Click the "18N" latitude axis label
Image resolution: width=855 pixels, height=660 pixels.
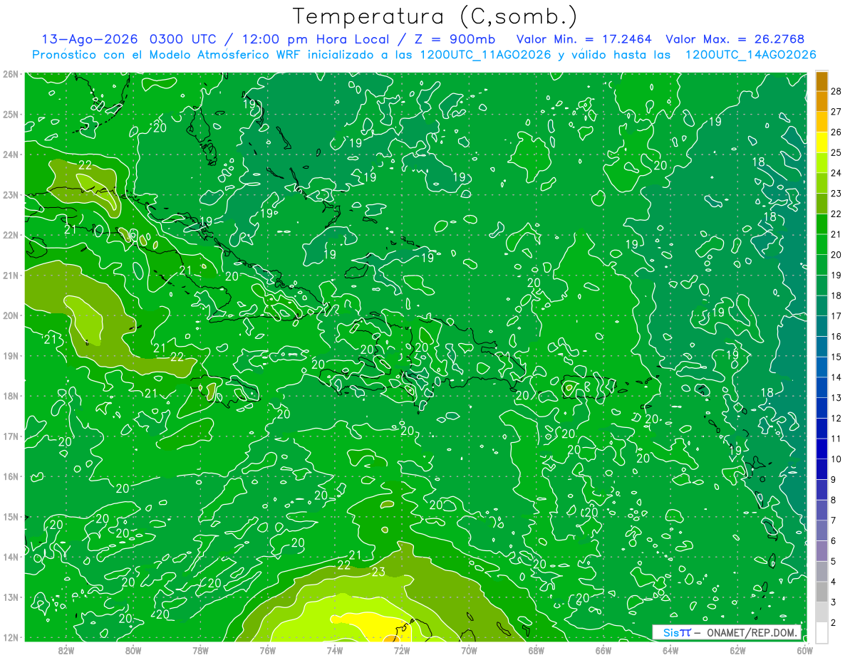(x=10, y=396)
